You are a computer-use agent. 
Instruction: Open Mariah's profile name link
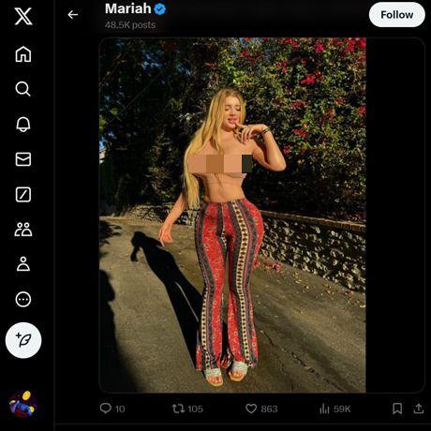coord(128,8)
